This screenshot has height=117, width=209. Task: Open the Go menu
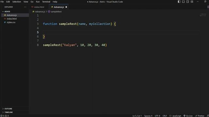(x=32, y=2)
